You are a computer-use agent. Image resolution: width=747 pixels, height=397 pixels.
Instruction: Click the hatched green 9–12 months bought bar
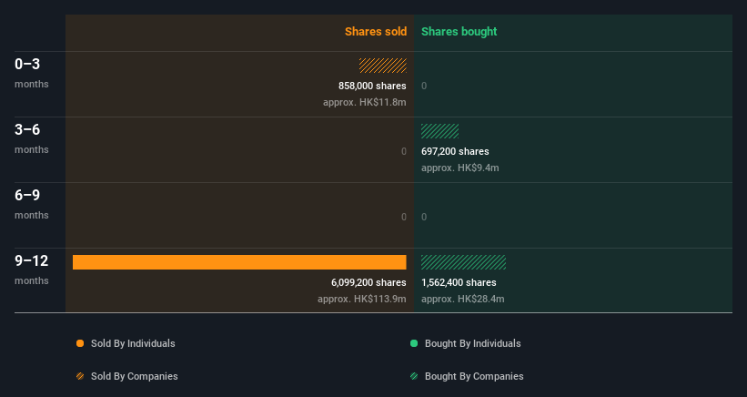tap(463, 262)
